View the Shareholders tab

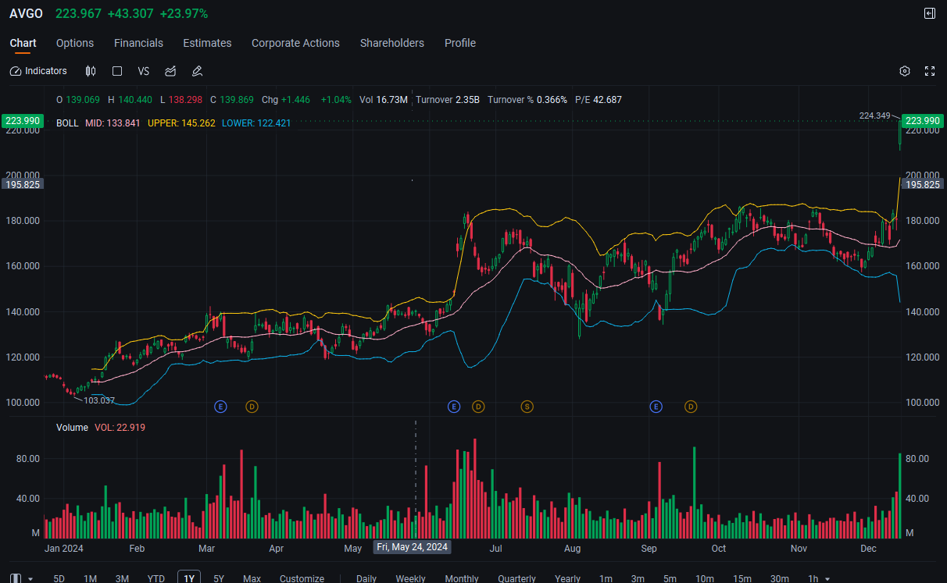click(392, 43)
